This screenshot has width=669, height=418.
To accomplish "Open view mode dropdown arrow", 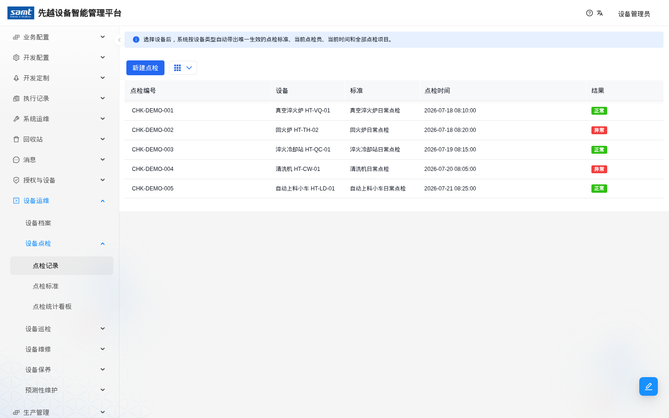I will click(x=189, y=68).
